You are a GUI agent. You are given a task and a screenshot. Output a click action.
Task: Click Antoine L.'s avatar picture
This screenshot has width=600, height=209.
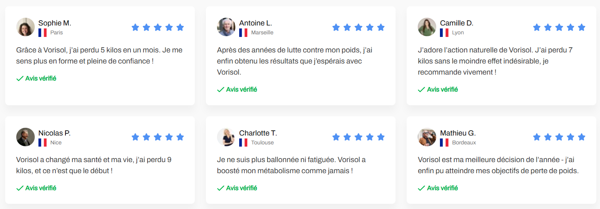point(226,27)
